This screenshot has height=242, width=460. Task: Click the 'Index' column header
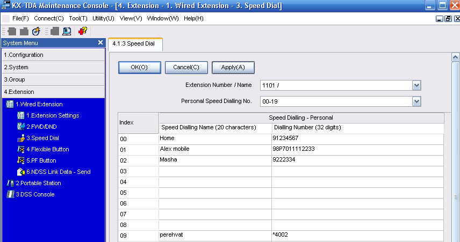click(x=138, y=123)
